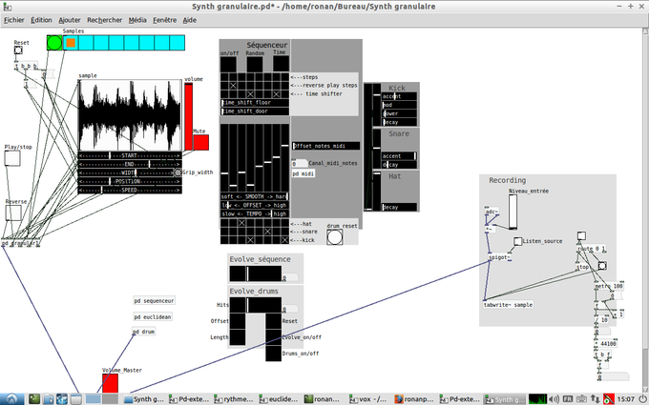Open the pd euclidean subpatch box

[x=152, y=315]
